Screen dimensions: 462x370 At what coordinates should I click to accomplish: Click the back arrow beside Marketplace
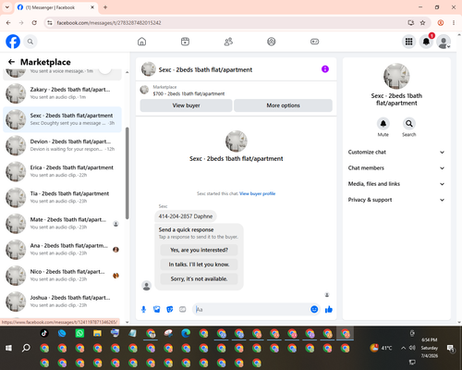point(12,62)
